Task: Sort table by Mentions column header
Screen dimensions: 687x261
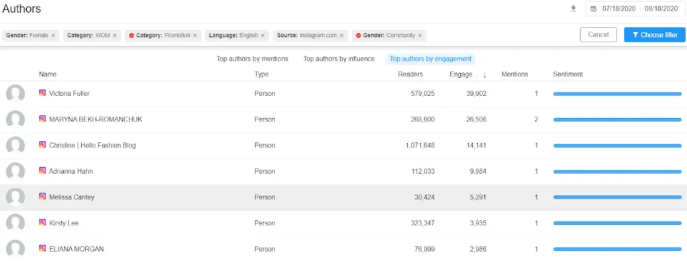Action: 515,74
